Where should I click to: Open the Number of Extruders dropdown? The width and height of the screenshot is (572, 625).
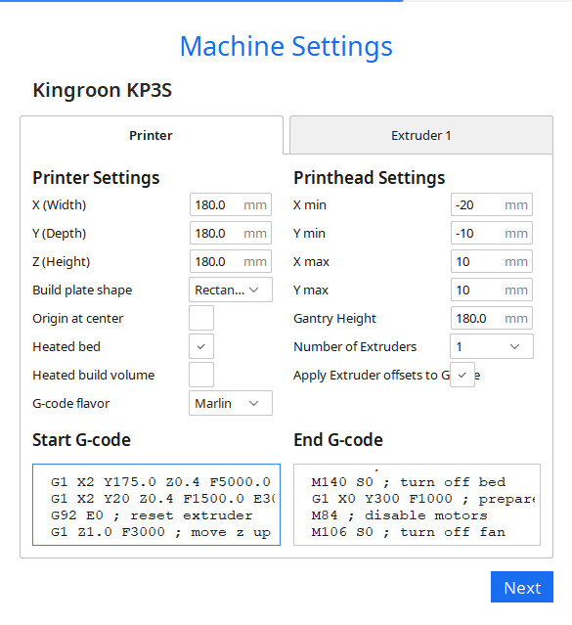(492, 346)
